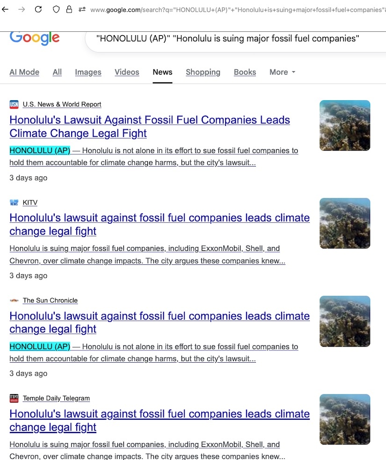
Task: Open the site permissions icon in address bar
Action: coord(82,9)
